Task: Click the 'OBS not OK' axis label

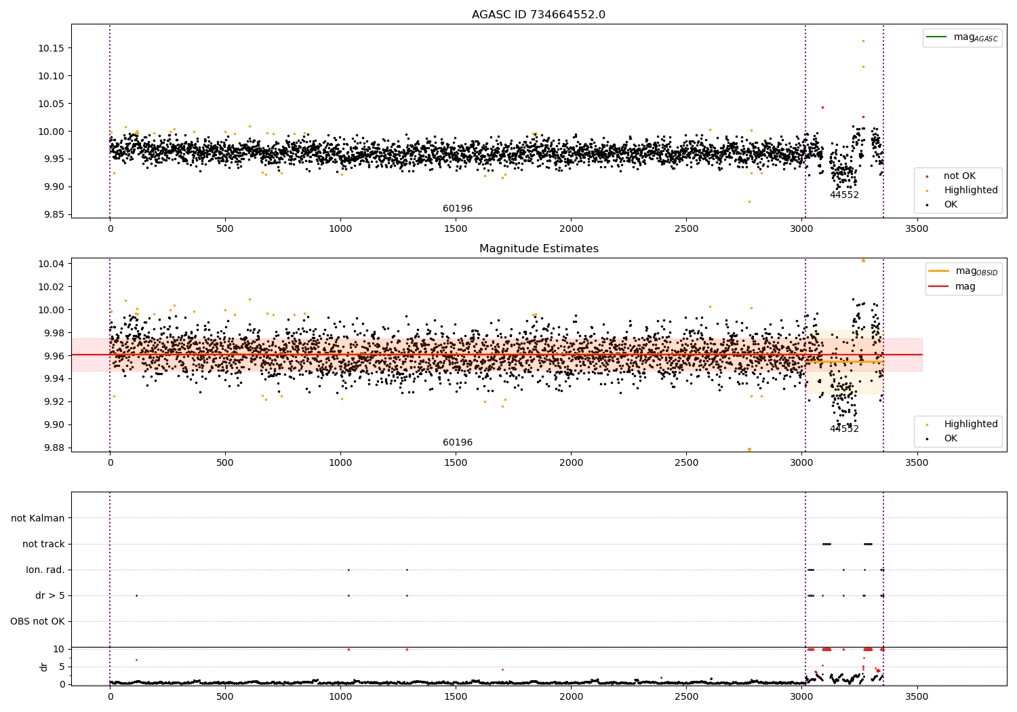Action: coord(38,621)
